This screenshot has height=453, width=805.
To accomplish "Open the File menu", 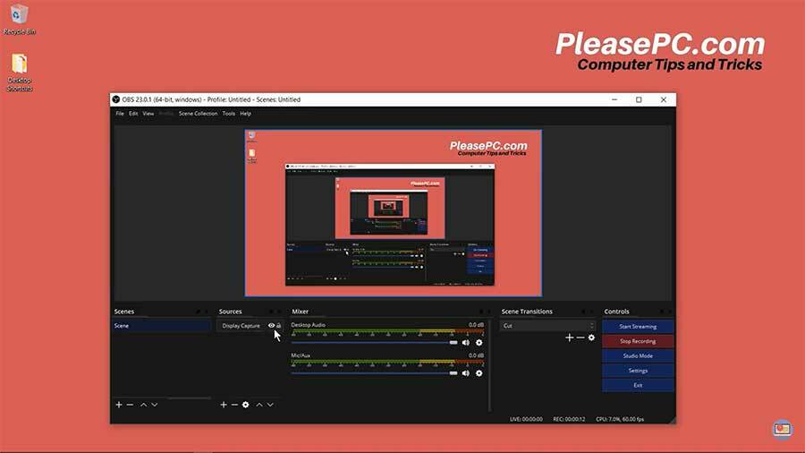I will point(120,114).
